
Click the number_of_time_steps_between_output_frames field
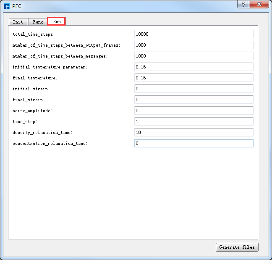pyautogui.click(x=194, y=45)
